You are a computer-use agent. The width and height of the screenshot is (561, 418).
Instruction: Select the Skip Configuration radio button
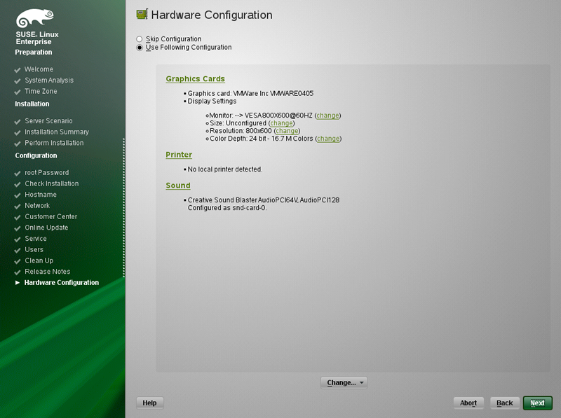140,39
